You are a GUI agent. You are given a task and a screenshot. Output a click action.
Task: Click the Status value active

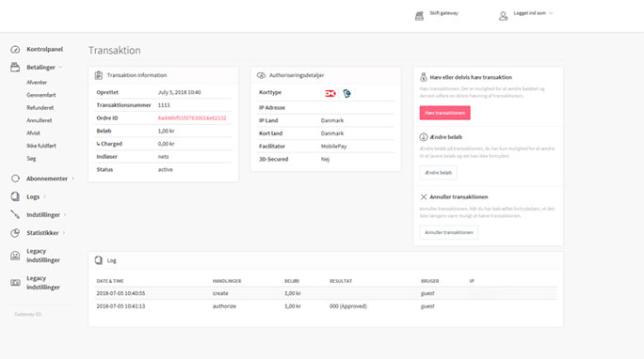tap(166, 170)
